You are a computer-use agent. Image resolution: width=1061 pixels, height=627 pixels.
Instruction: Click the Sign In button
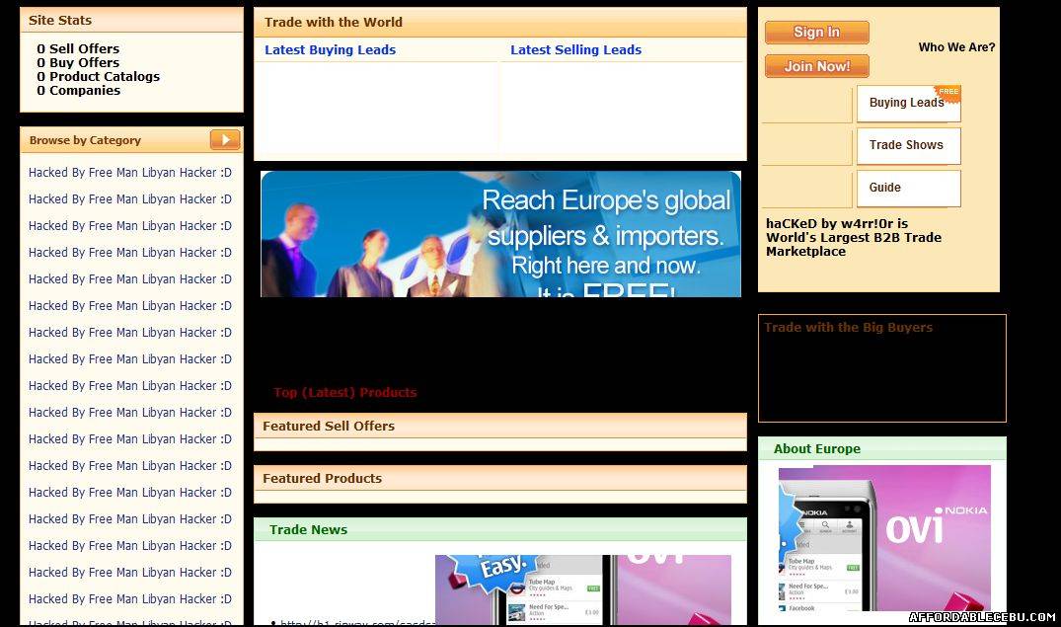pos(817,32)
